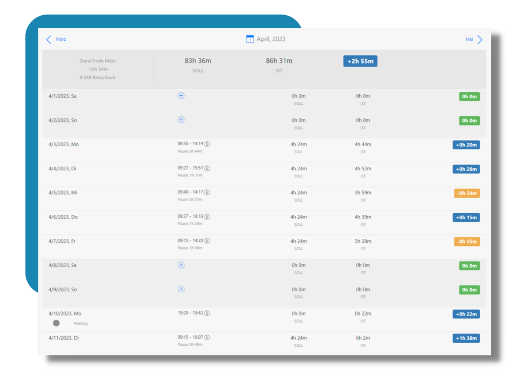Click the +2h 55m monthly balance badge
Screen dimensions: 519x378
click(360, 61)
